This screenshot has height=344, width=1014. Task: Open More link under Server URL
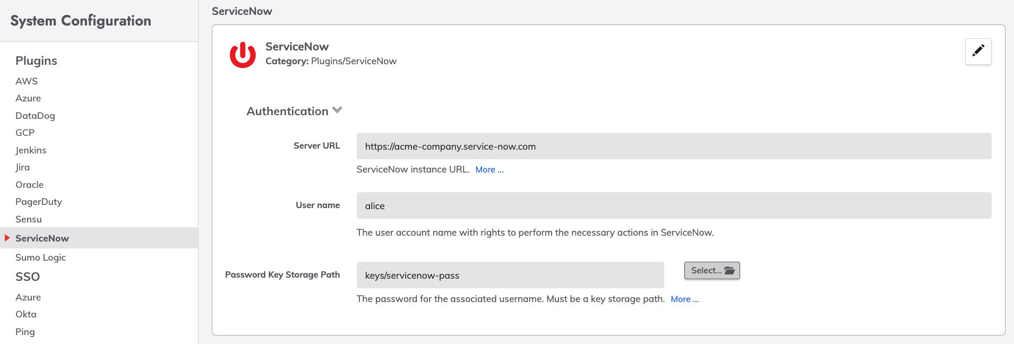tap(489, 169)
